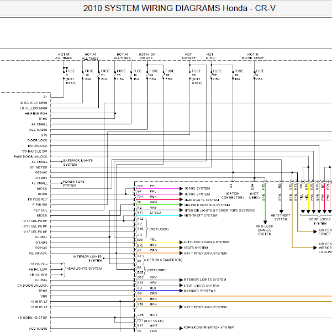Select the arrowhead pointing to Warning Systems
332x332 pixels.
click(x=181, y=291)
